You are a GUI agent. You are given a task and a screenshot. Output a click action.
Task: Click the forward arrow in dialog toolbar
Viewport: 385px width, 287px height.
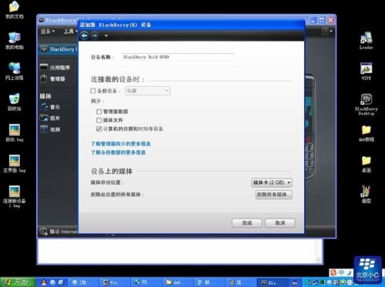(95, 35)
